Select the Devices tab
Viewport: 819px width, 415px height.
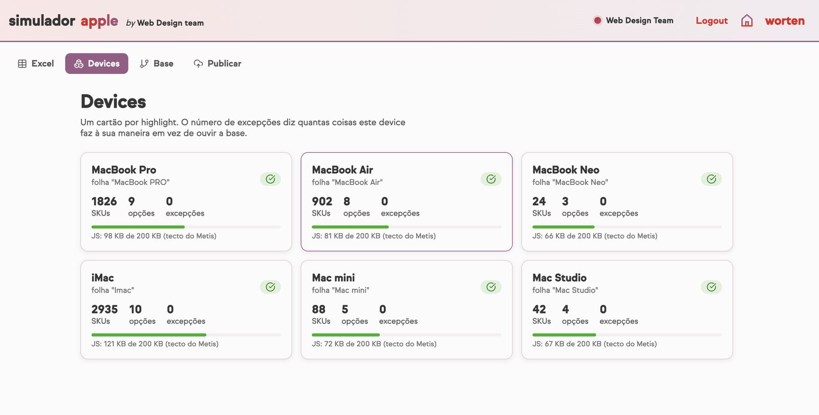tap(97, 64)
